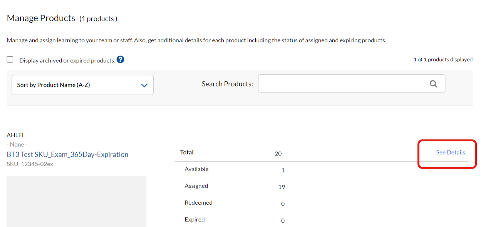
Task: Click the Redeemed row label
Action: (x=198, y=203)
